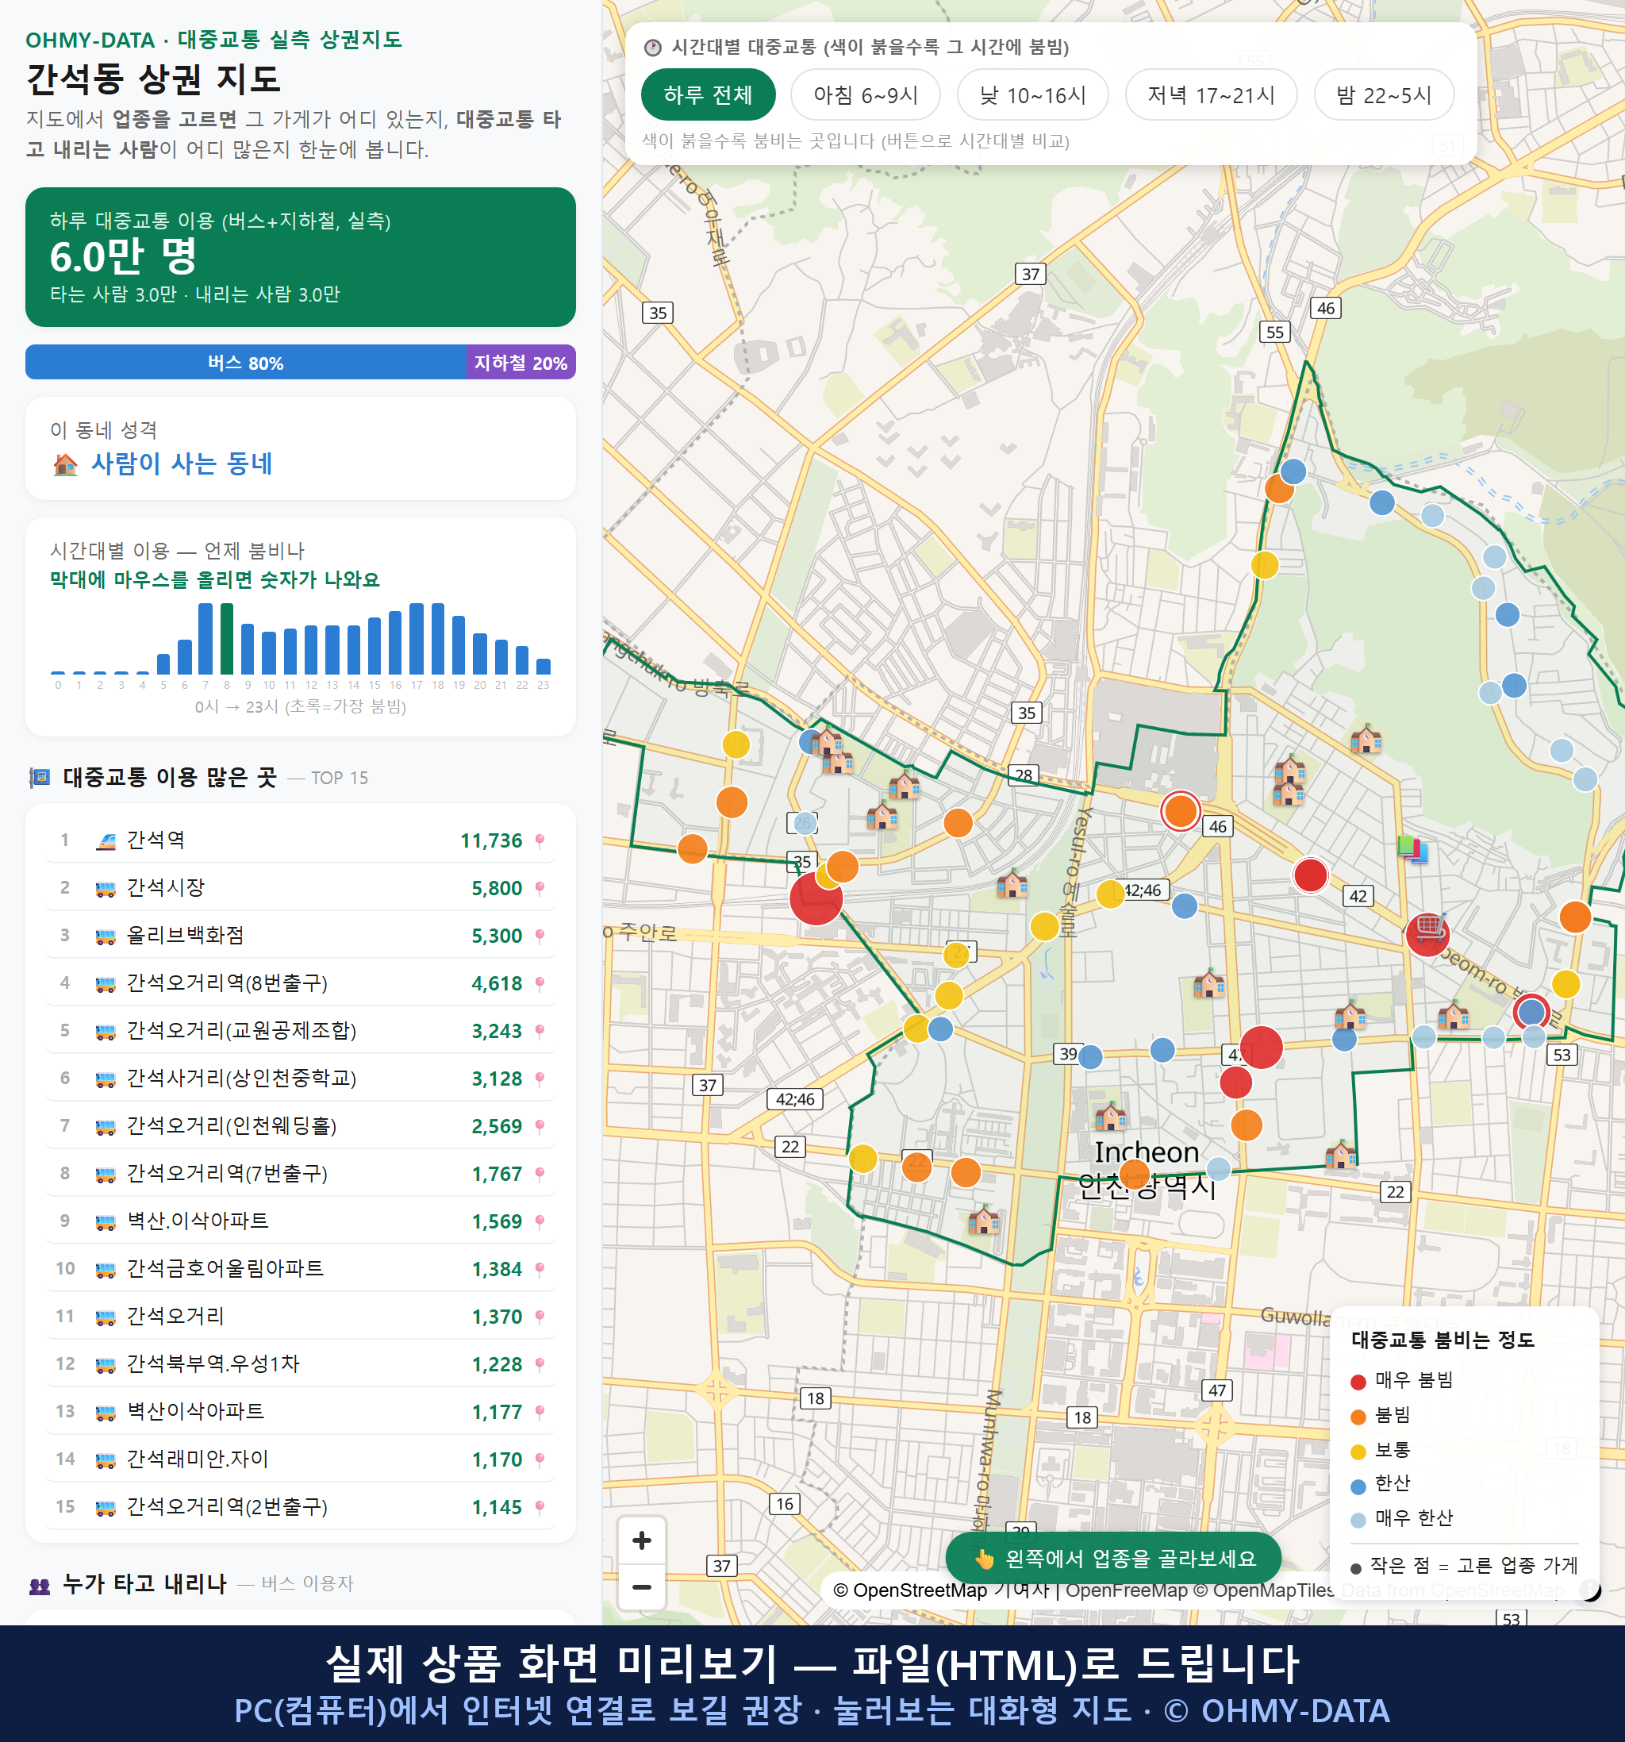The image size is (1625, 1742).
Task: Click the green peak bar at 8시
Action: 227,639
